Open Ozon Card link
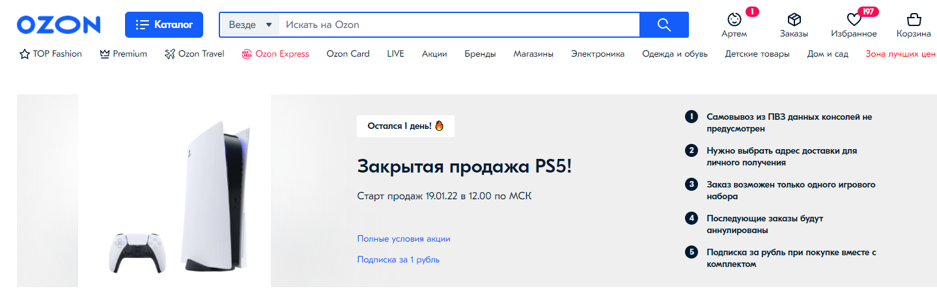Image resolution: width=937 pixels, height=308 pixels. pos(348,54)
